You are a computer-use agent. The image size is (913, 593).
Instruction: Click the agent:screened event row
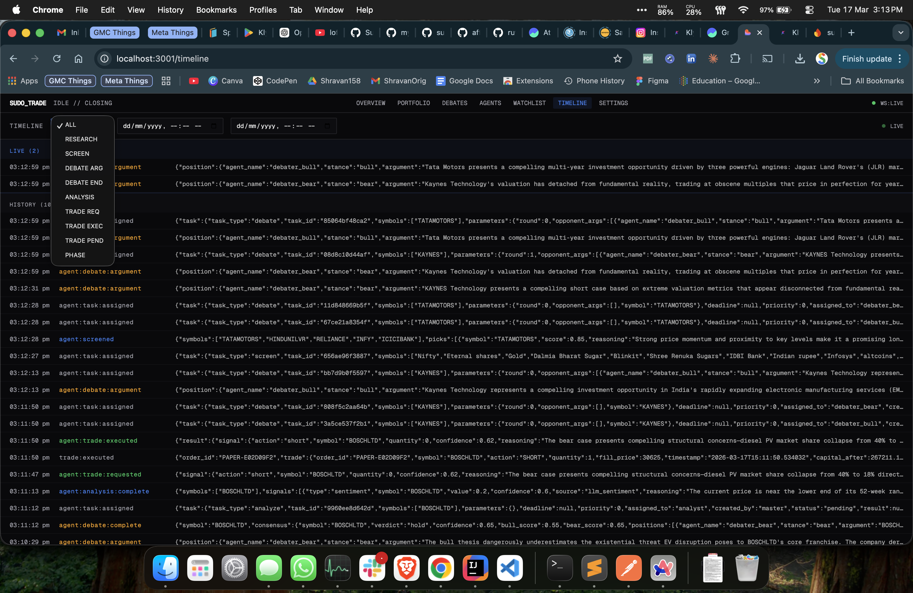point(456,339)
